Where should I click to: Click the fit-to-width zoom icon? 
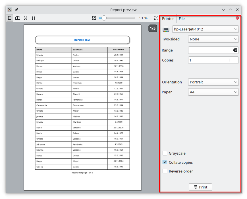26,18
